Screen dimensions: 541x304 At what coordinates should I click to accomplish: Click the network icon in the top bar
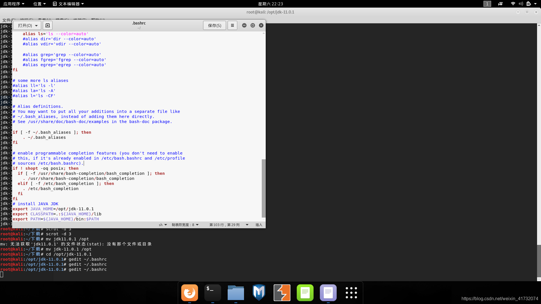513,4
